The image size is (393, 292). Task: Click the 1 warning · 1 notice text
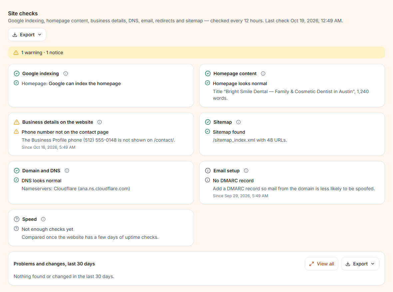click(x=42, y=53)
